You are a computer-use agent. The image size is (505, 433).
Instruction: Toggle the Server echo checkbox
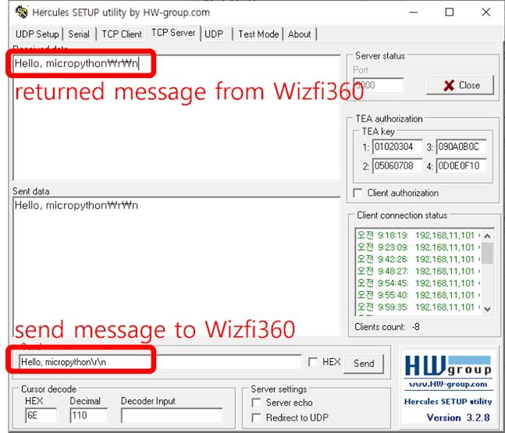tap(256, 403)
